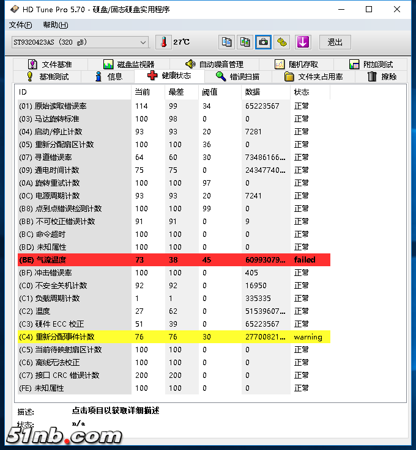416x450 pixels.
Task: Select row (0A) 旋转重试计数
Action: point(174,183)
